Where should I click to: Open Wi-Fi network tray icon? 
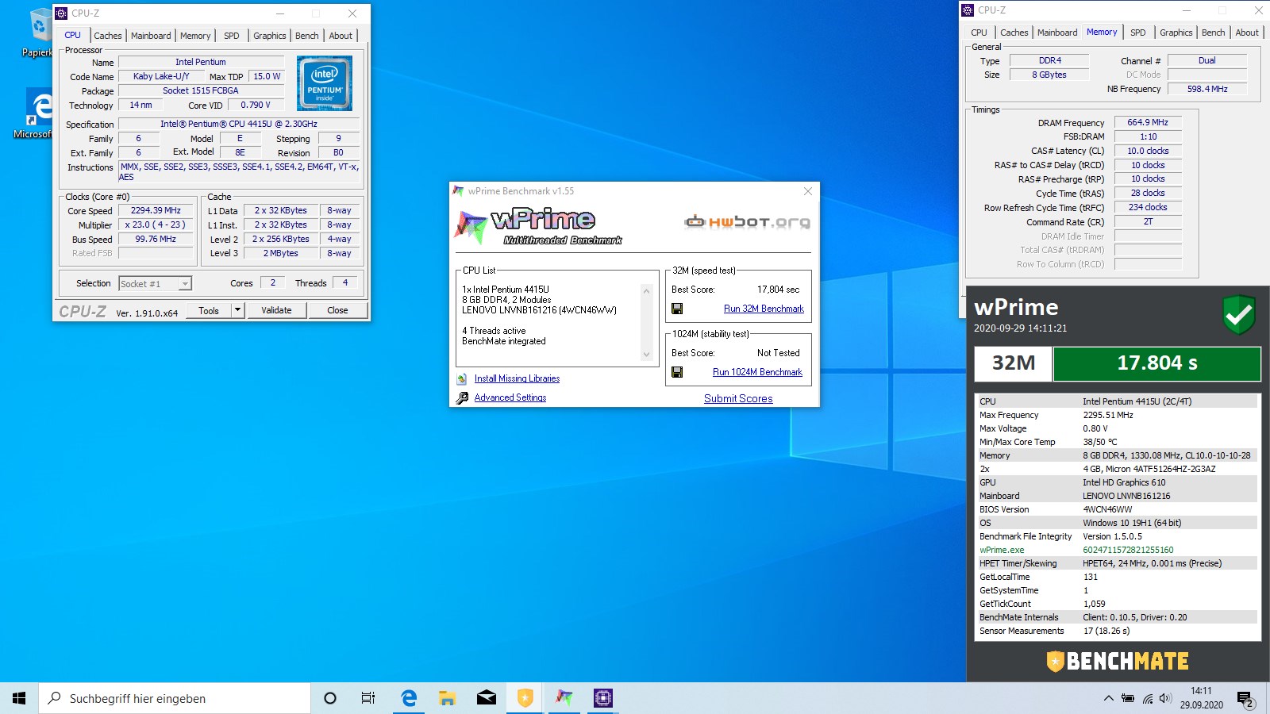(1147, 698)
